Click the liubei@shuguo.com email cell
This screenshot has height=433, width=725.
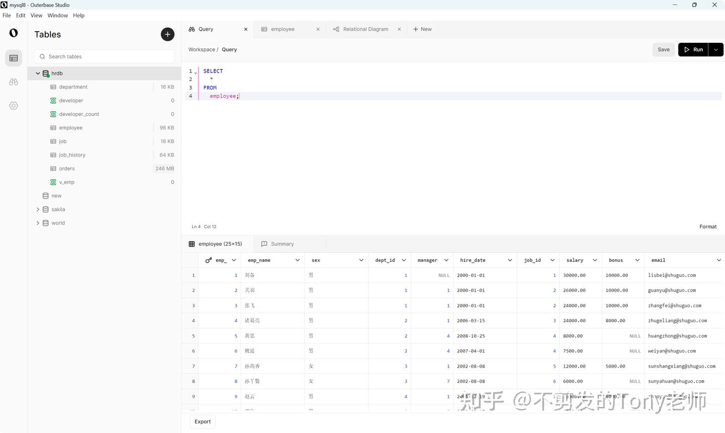[x=684, y=275]
